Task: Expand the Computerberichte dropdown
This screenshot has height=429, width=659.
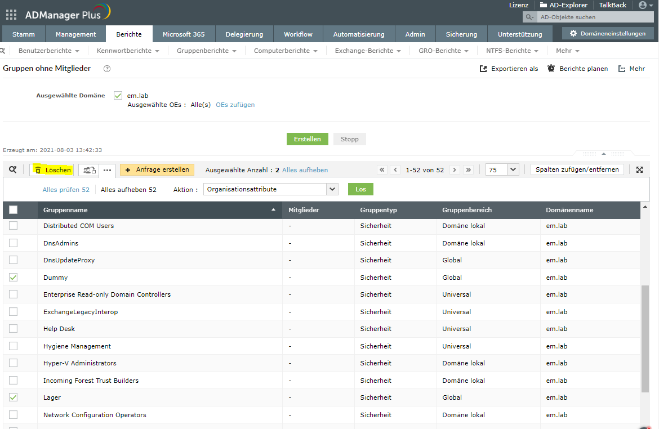Action: coord(286,51)
